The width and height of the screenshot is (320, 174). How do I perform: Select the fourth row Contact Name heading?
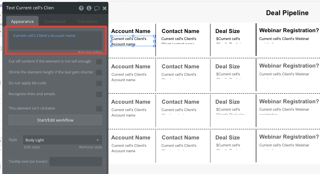(x=180, y=137)
